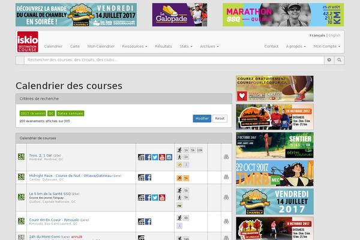Open website globe icon for Midnight Race
Screen dimensions: 360x240
coord(141,178)
